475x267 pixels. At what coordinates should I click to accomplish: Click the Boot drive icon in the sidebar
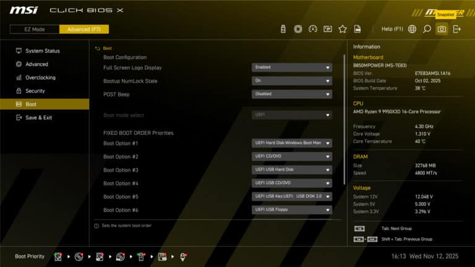[x=19, y=104]
